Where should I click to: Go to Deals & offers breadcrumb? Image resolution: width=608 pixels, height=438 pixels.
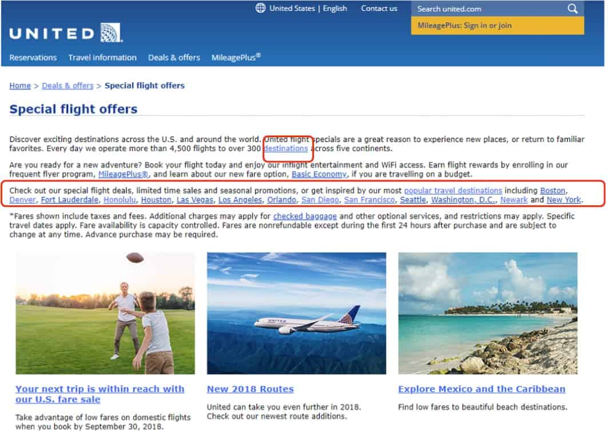pyautogui.click(x=67, y=86)
